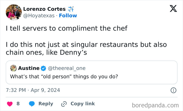
Task: Click the Reply button label
Action: pos(46,104)
